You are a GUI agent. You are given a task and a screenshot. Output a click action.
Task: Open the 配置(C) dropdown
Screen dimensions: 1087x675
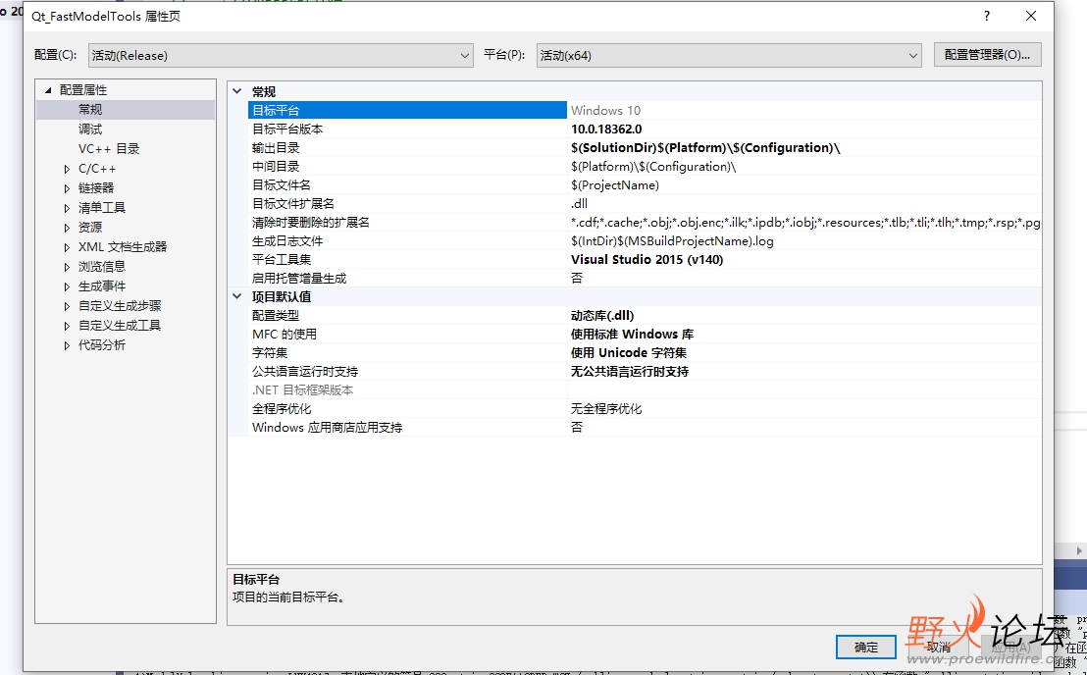[281, 56]
